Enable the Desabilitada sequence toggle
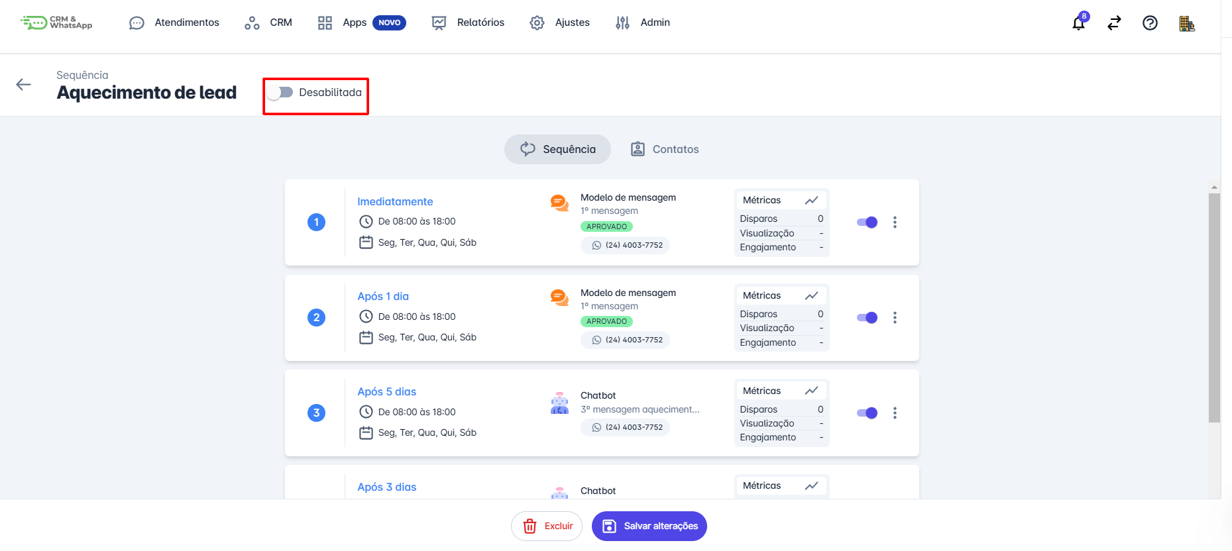 click(280, 93)
